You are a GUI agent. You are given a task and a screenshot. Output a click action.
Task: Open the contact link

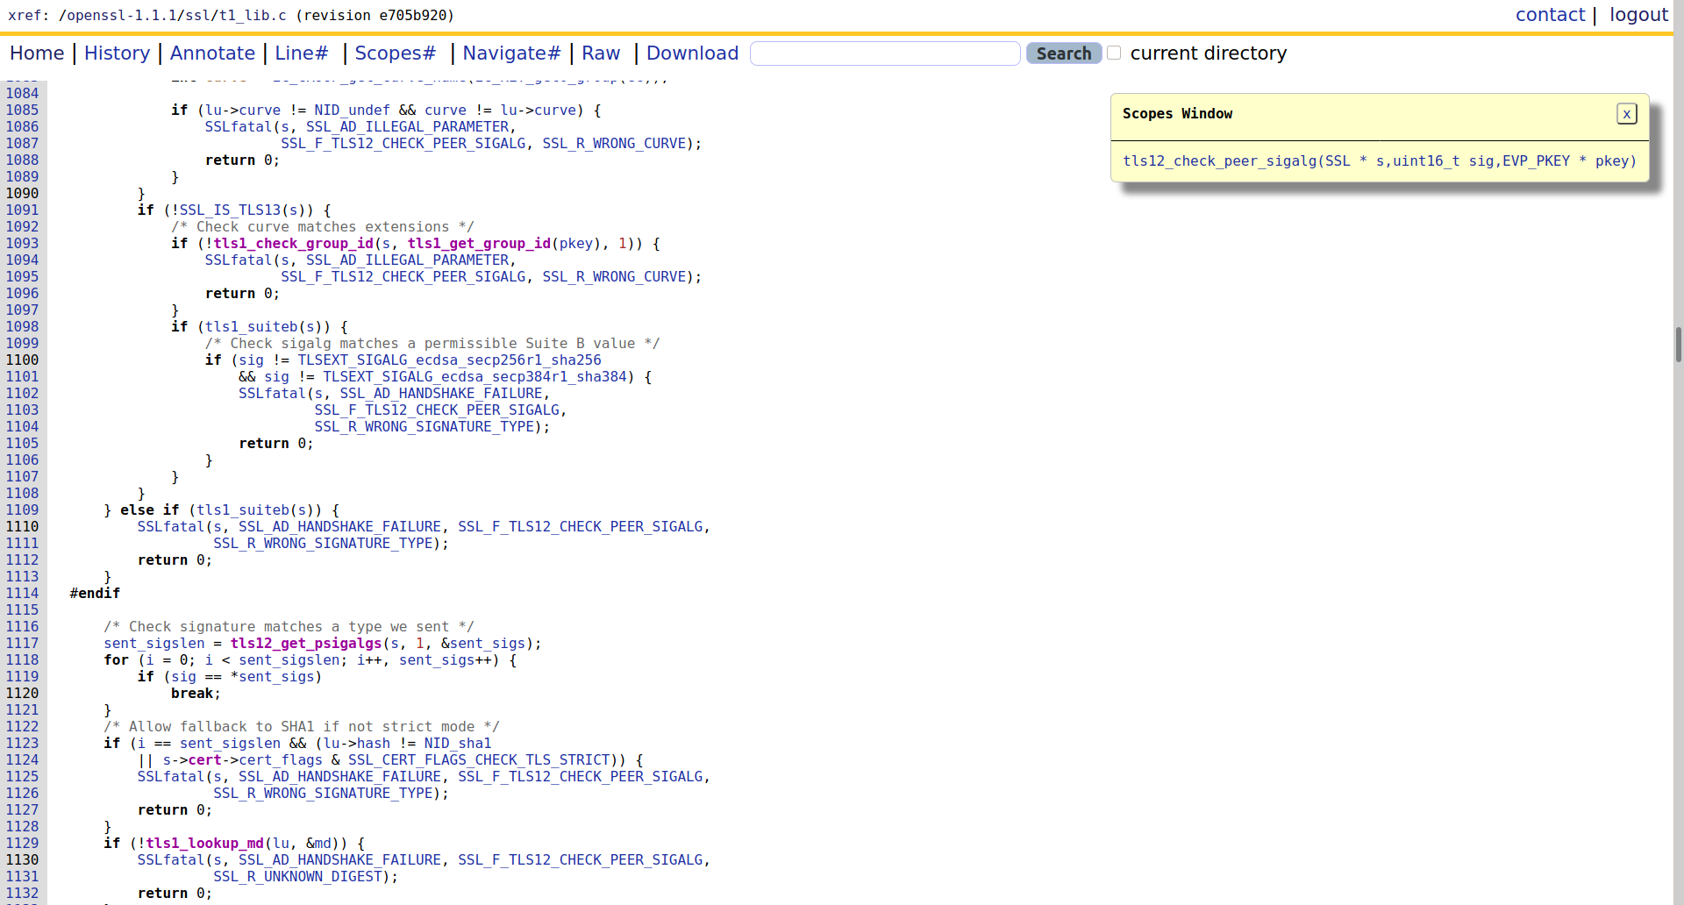coord(1550,15)
